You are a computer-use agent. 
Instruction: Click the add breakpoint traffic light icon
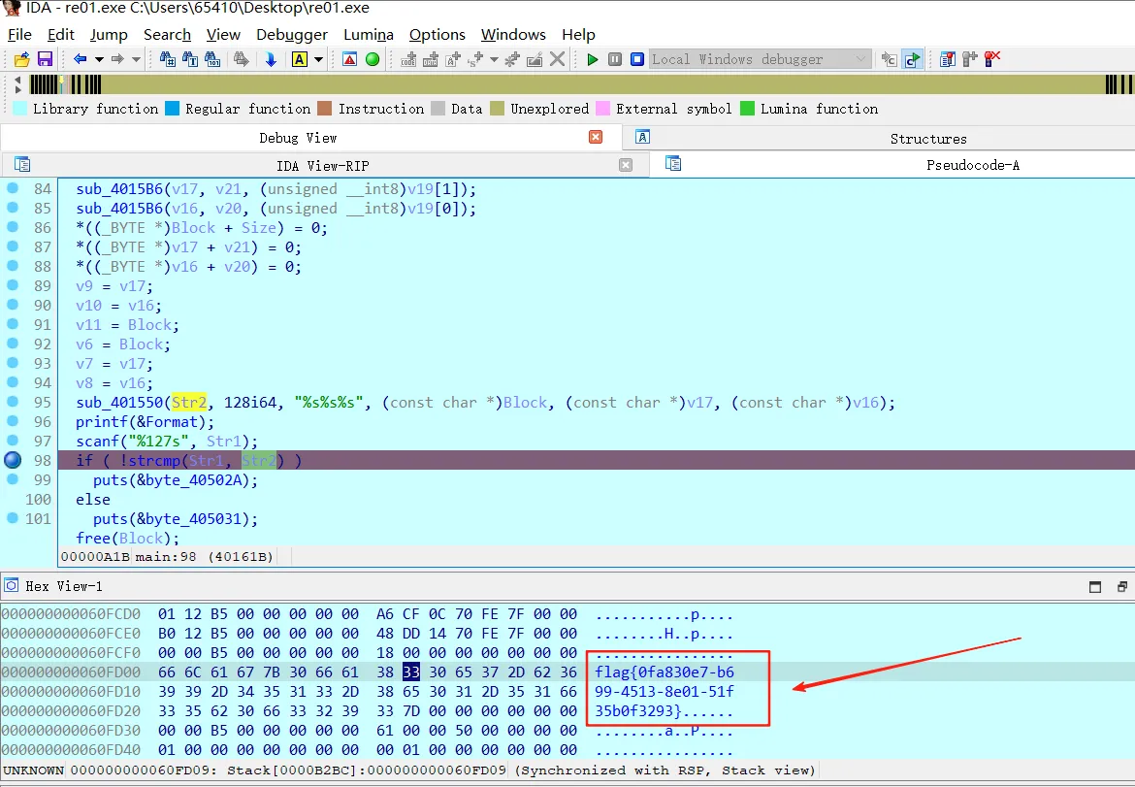970,59
